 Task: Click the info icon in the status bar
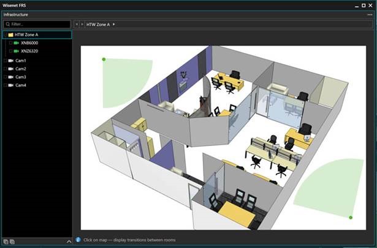tap(78, 240)
